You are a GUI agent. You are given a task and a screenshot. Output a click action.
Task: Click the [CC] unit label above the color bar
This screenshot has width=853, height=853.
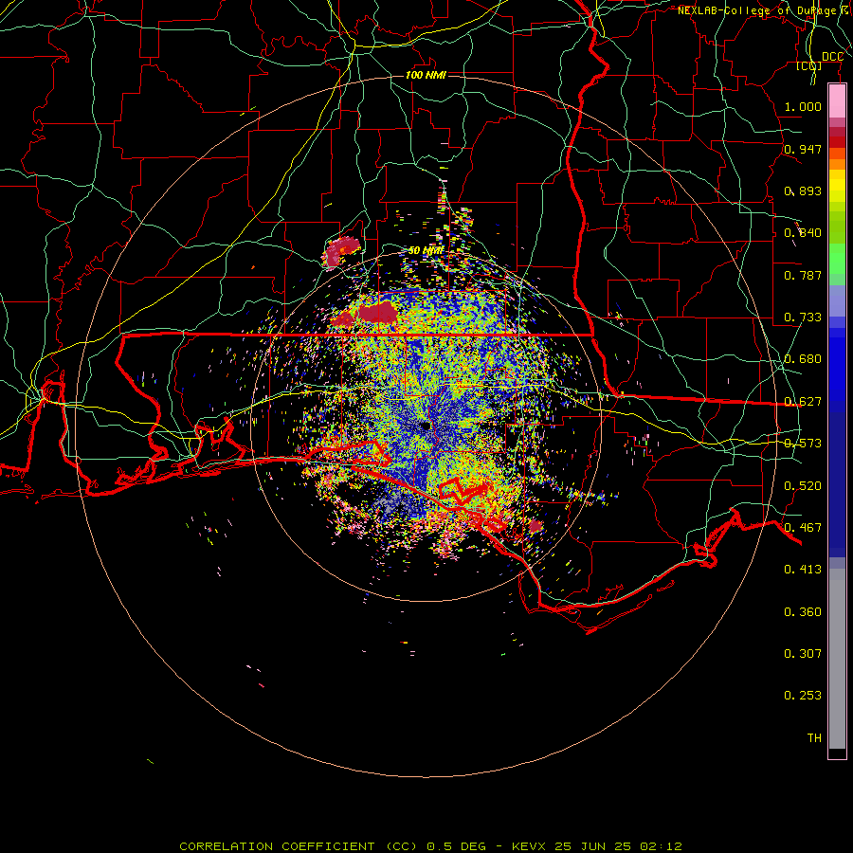point(809,66)
